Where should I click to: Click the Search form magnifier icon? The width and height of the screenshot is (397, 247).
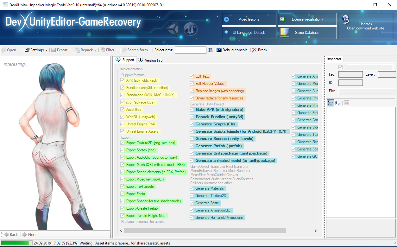[x=124, y=50]
